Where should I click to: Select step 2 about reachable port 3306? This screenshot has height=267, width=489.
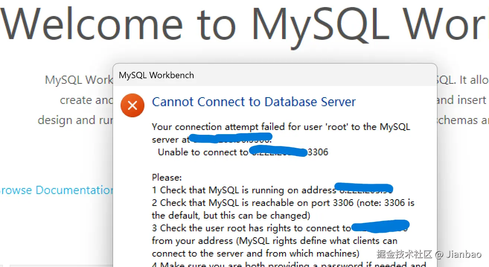(x=283, y=203)
